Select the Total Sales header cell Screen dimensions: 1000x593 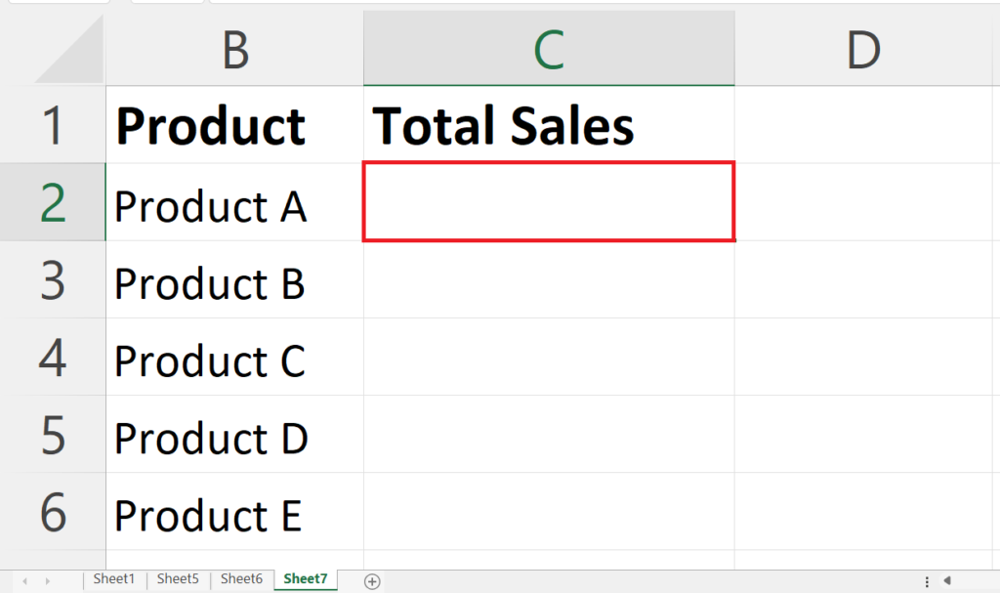(549, 124)
